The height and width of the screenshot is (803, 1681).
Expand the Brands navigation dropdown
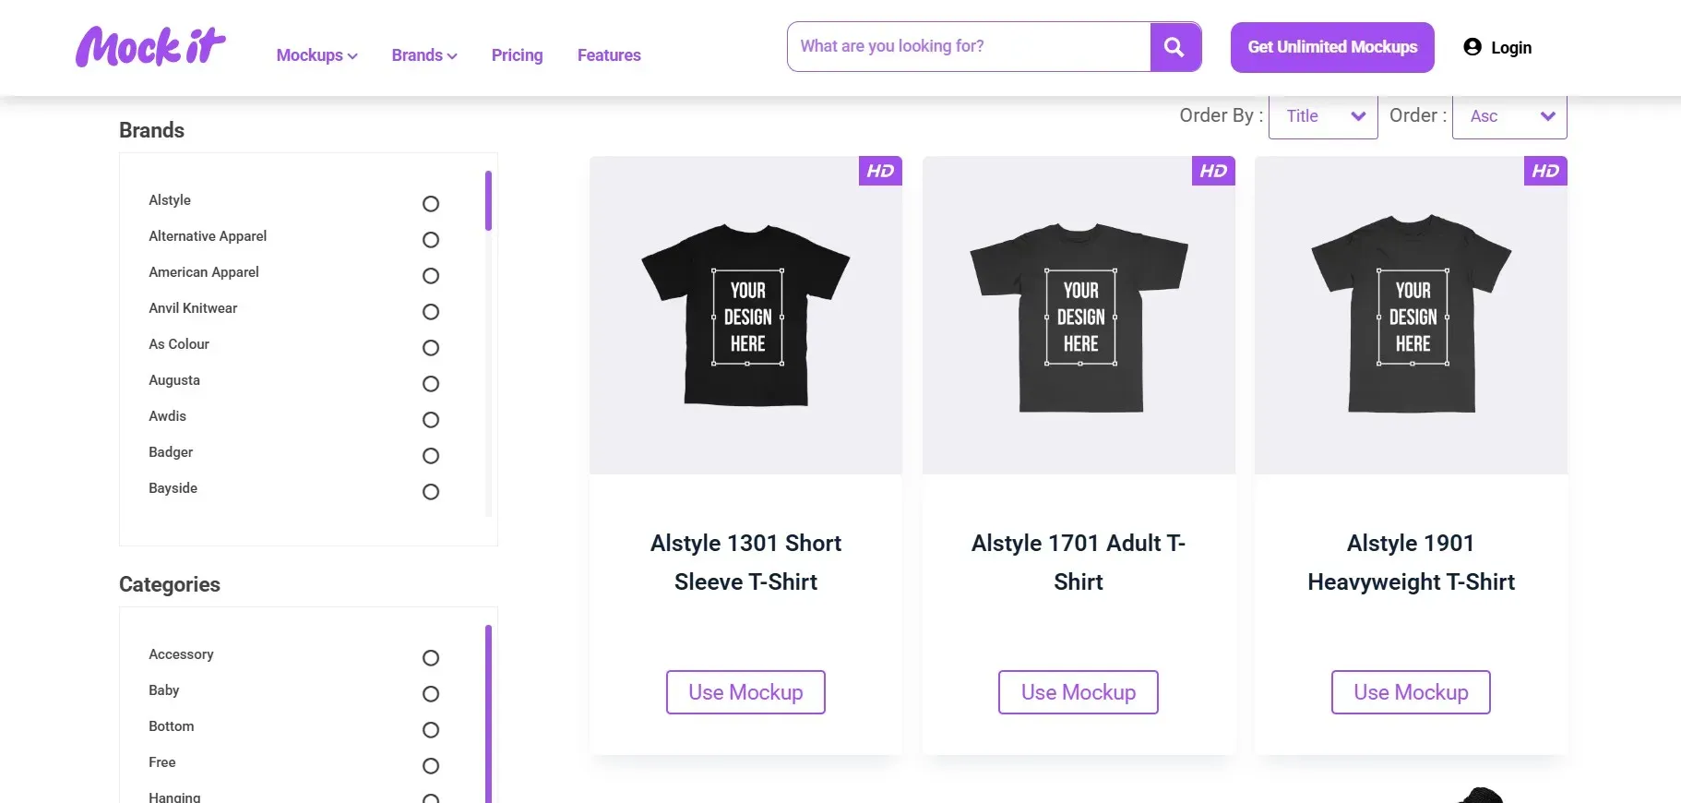424,55
